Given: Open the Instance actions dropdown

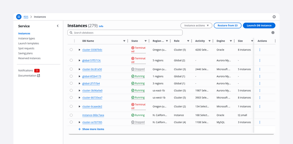Looking at the screenshot, I should tap(196, 26).
